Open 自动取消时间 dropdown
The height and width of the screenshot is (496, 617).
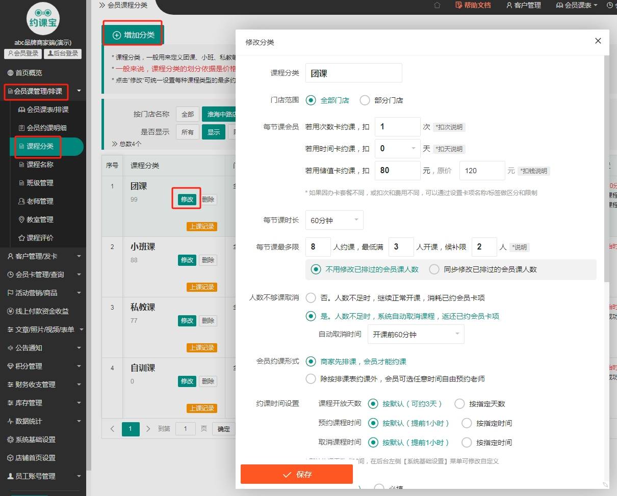click(416, 335)
